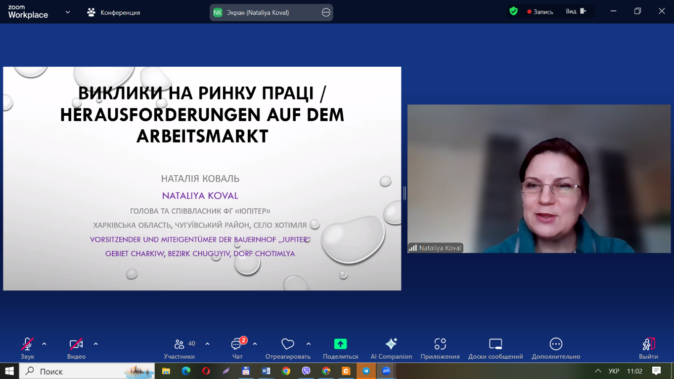Click the green Поделиться share screen button
Screen dimensions: 674x379
pos(340,348)
